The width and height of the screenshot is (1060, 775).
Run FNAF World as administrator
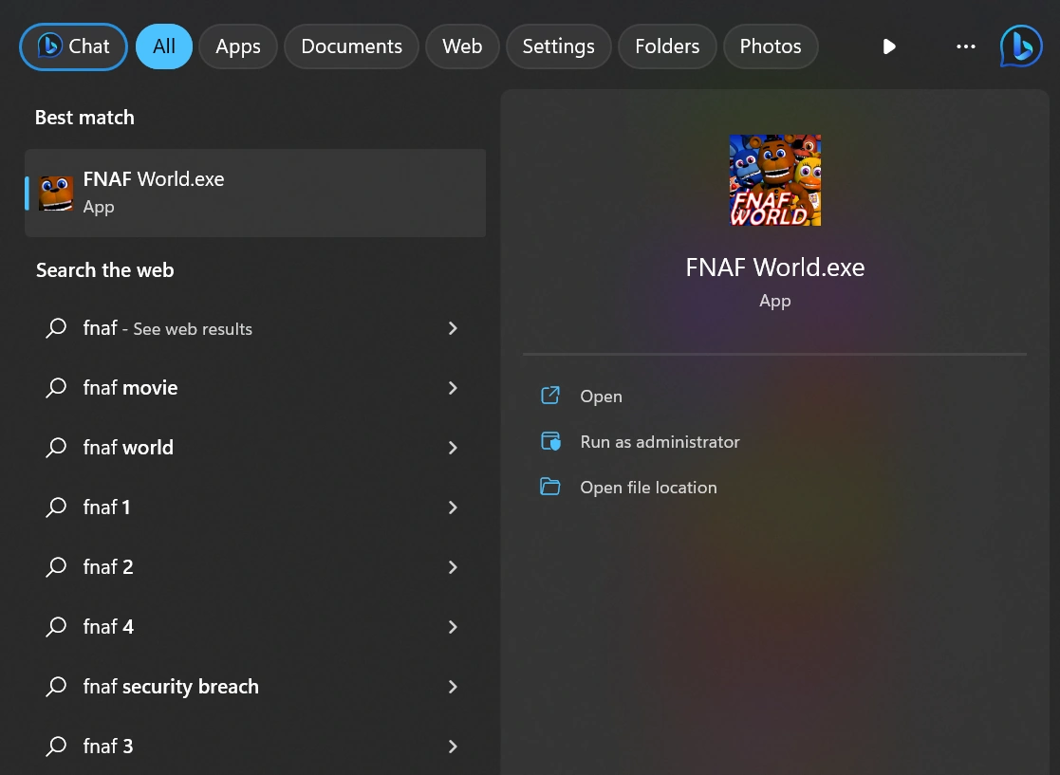pyautogui.click(x=660, y=441)
